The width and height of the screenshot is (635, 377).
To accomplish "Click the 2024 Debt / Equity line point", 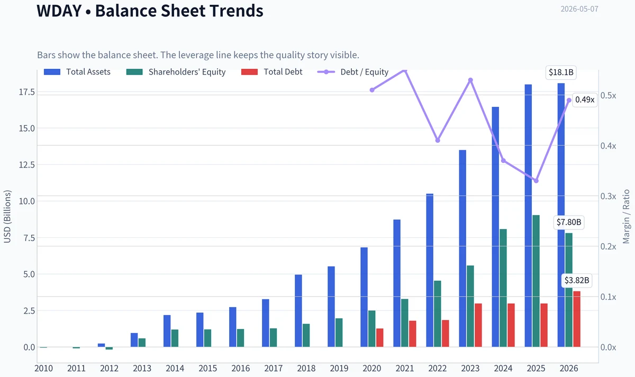I will coord(503,161).
